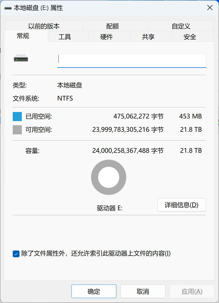Screen dimensions: 219x303
Task: Open the 安全 tab
Action: pyautogui.click(x=190, y=37)
